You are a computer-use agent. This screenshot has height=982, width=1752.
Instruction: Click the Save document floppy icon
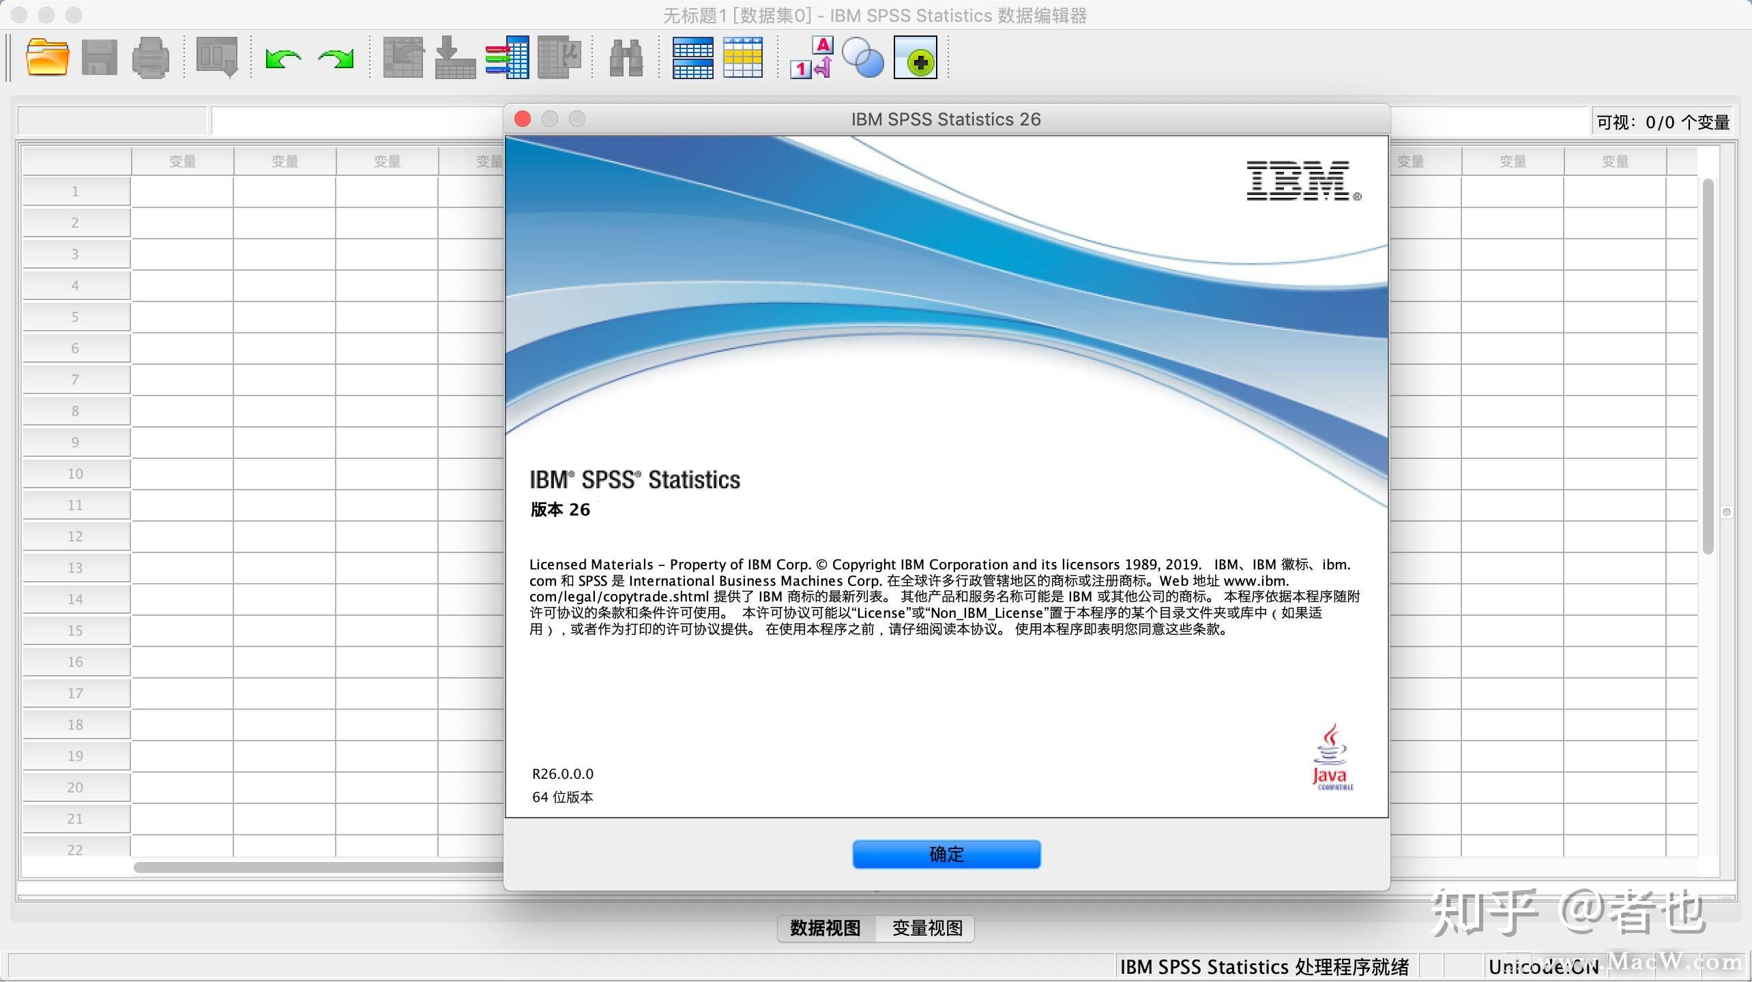tap(100, 57)
